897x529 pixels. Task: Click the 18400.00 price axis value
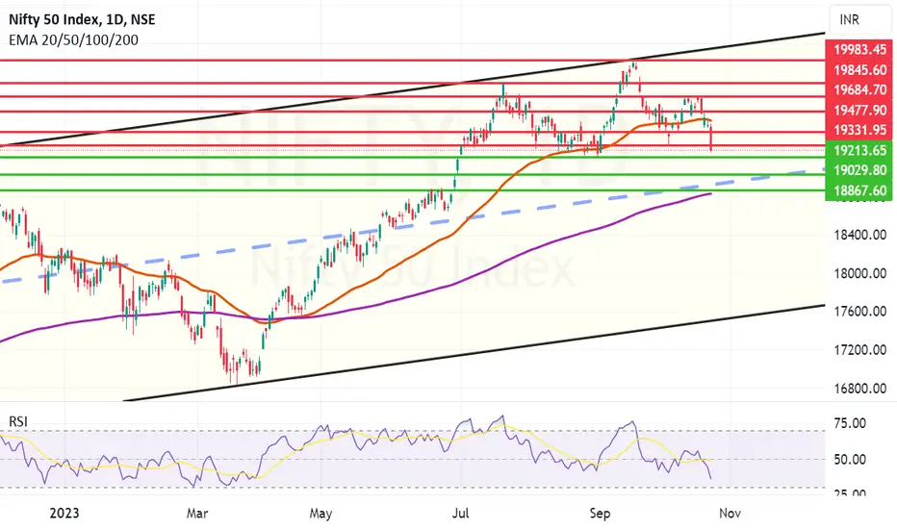(859, 235)
